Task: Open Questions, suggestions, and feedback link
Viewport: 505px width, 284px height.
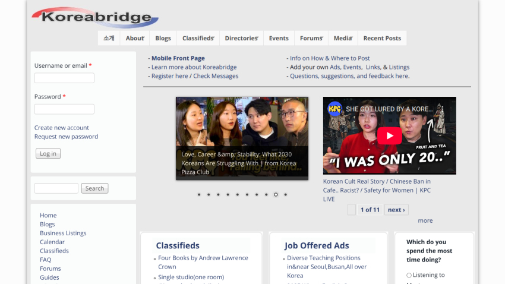Action: [350, 76]
